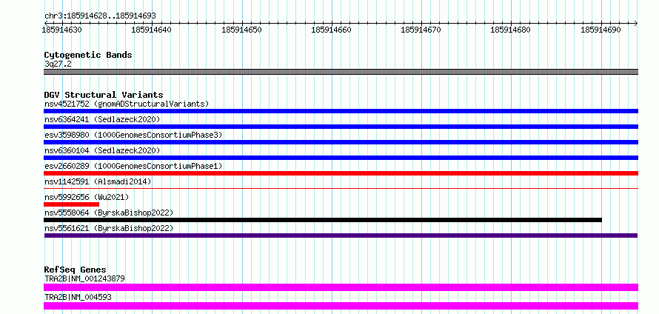Select the magenta bar under TRA2B|NM_001243879
This screenshot has width=659, height=314.
click(x=341, y=287)
